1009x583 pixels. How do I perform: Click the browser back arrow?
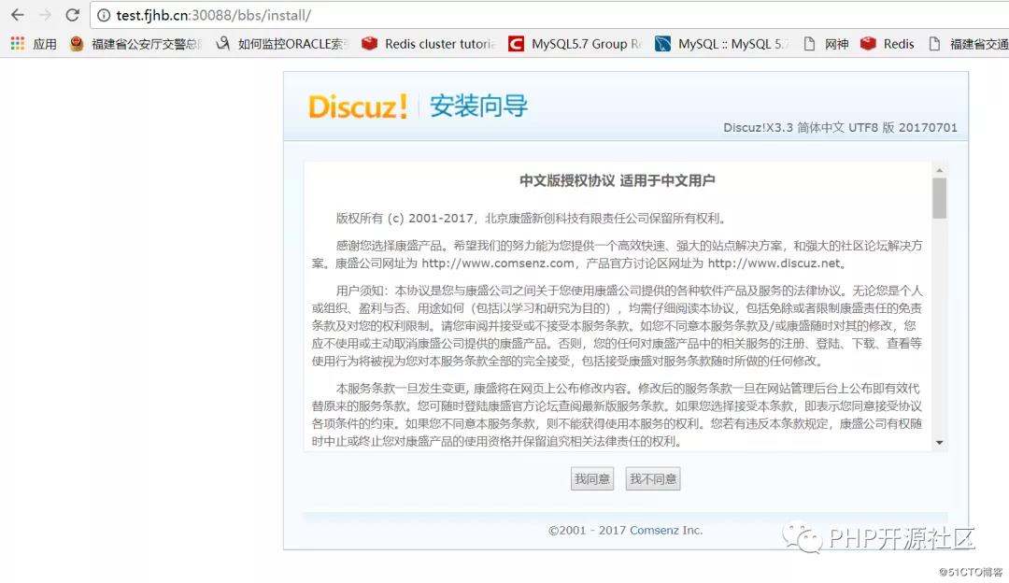coord(18,15)
